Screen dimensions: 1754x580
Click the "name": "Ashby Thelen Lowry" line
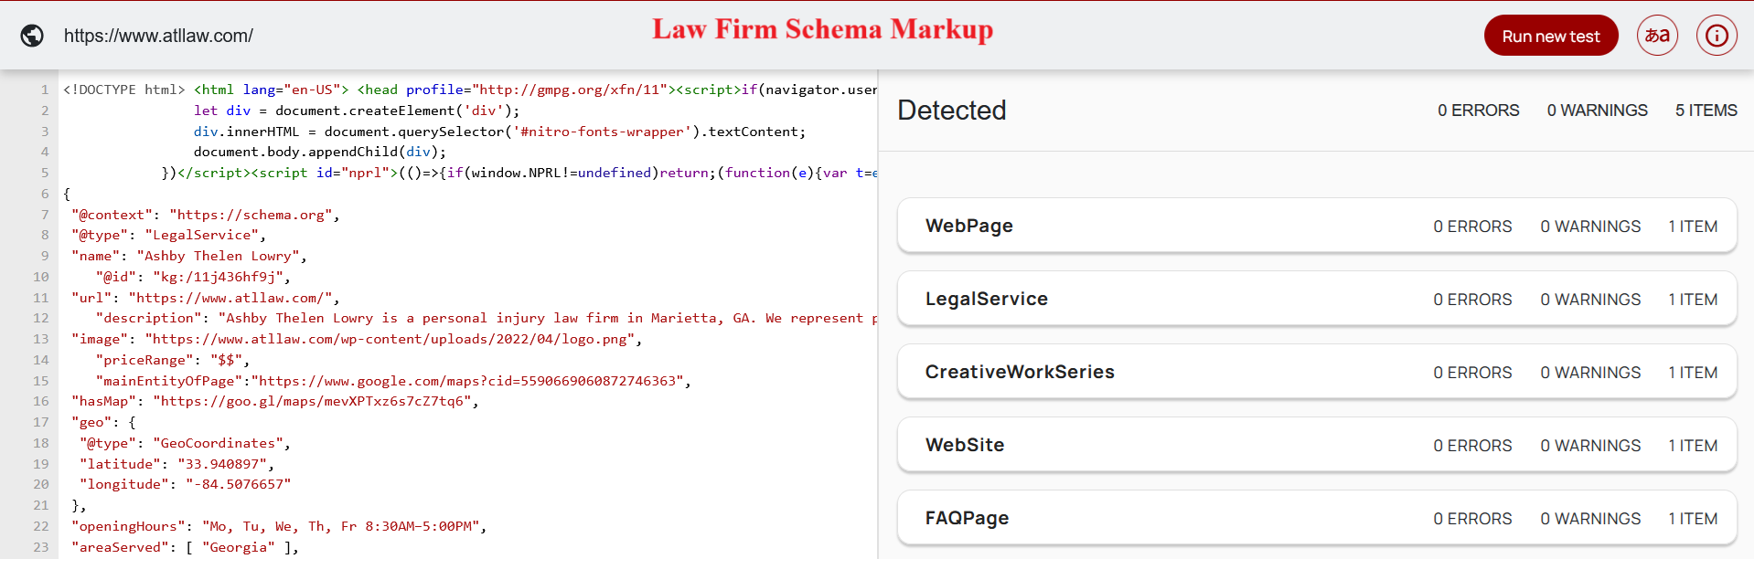tap(189, 256)
